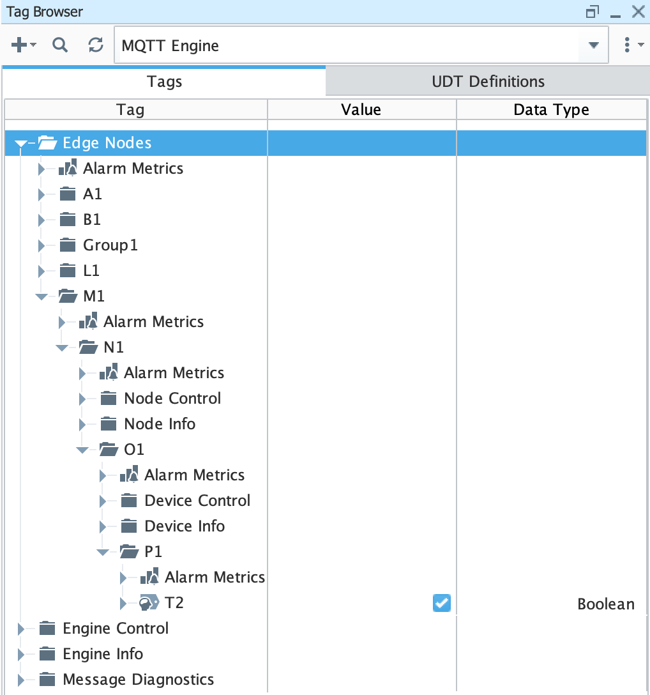Click the undock panel icon in title bar

(592, 11)
